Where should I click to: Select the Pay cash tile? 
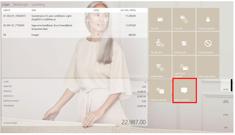coord(184,20)
